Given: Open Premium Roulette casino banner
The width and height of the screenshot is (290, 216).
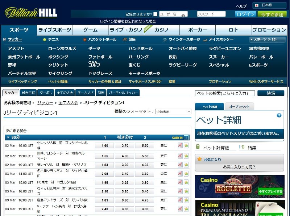Looking at the screenshot, I should 240,186.
